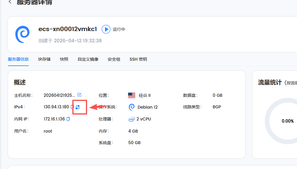Click the creation time 2026-04-12 19:32:38
The height and width of the screenshot is (169, 297).
[78, 41]
